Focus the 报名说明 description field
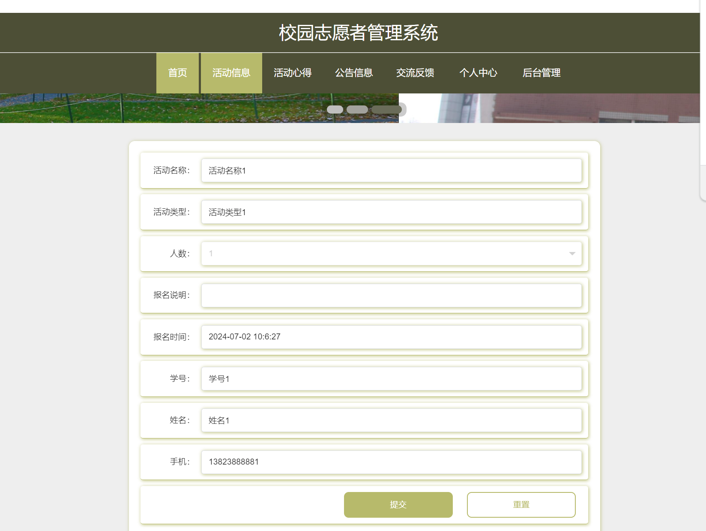The image size is (706, 531). [391, 295]
